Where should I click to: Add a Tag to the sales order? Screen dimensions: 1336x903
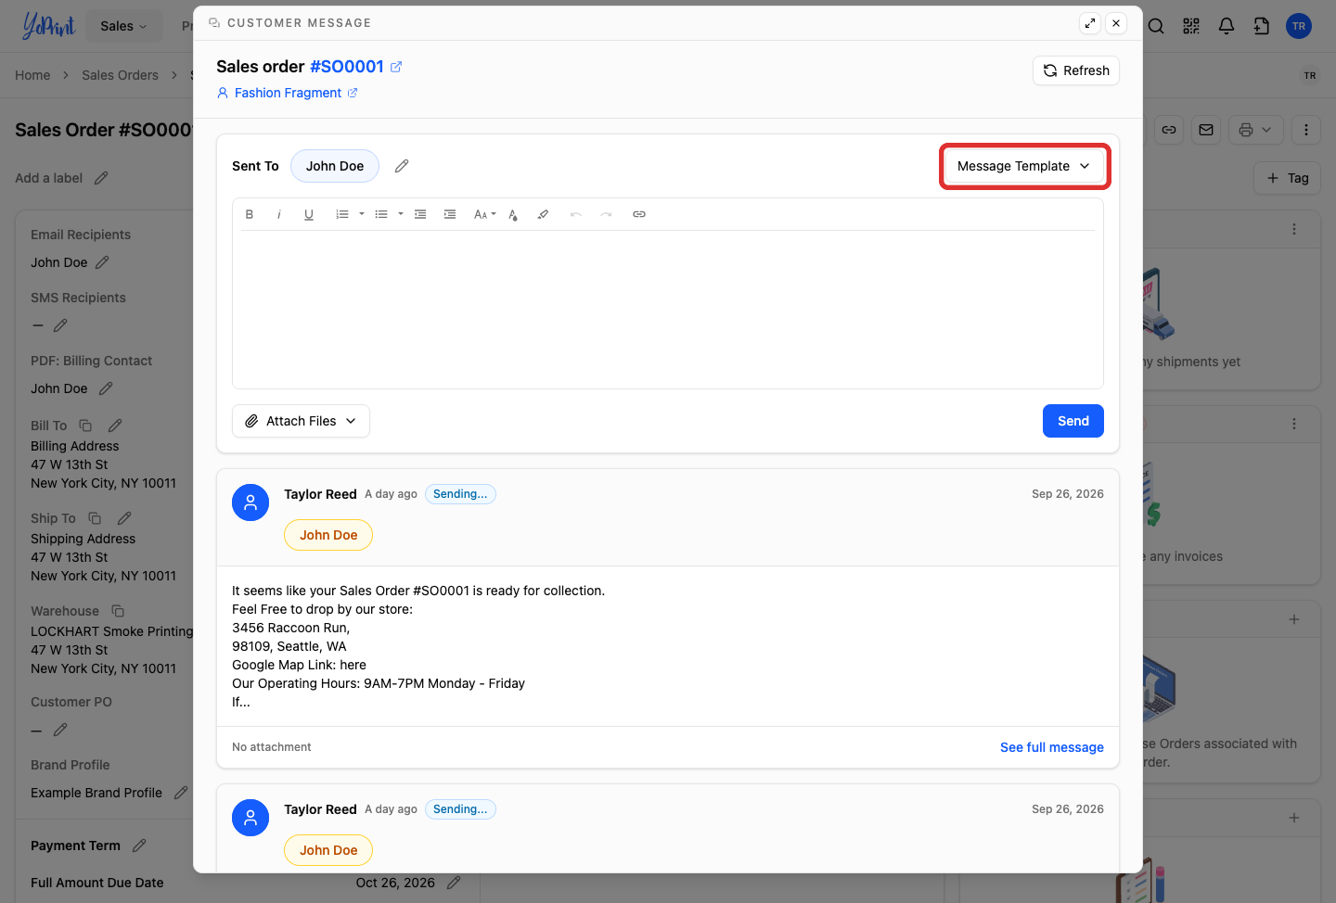click(x=1288, y=178)
